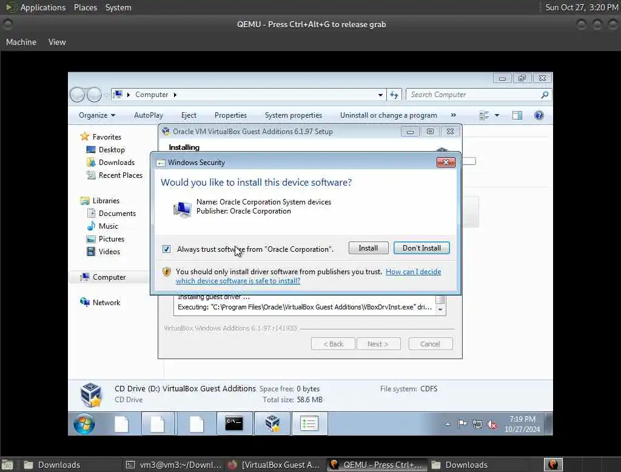Screen dimensions: 621x472
Task: Click VirtualBox CD drive icon in details pane
Action: pyautogui.click(x=91, y=395)
